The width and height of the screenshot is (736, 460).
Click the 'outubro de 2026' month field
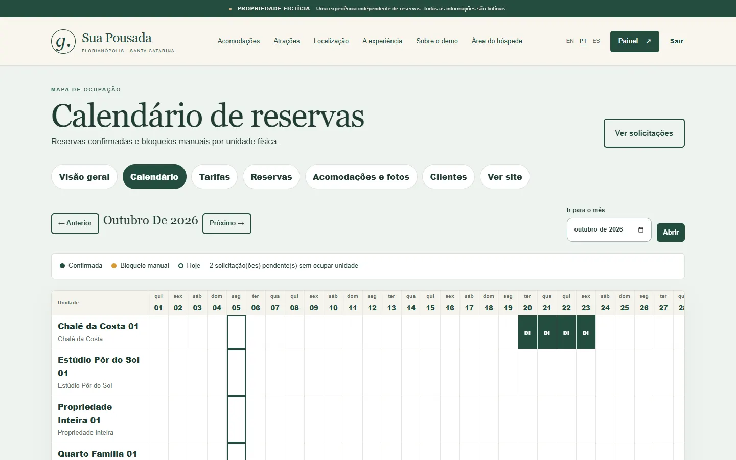[x=609, y=229]
